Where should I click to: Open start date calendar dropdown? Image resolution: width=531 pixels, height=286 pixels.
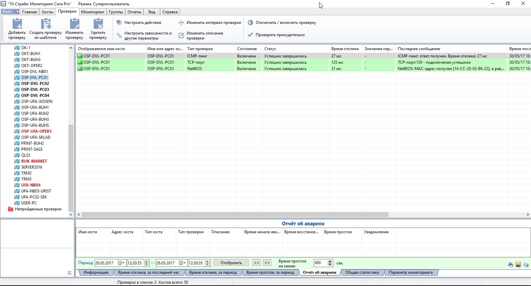[121, 263]
